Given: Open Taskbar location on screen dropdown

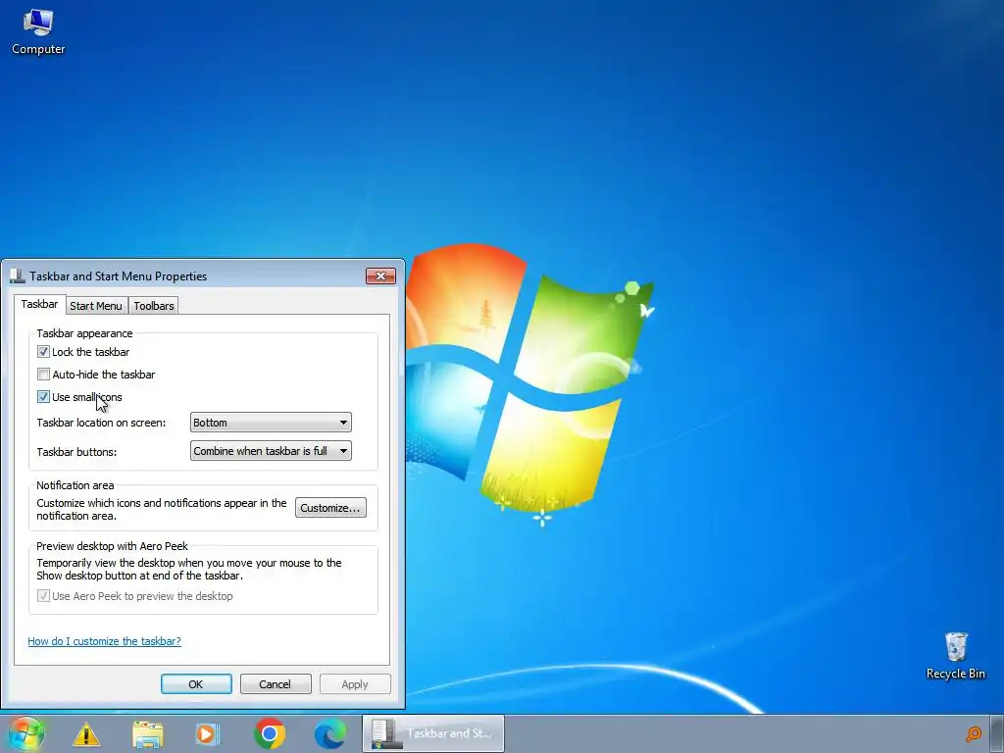Looking at the screenshot, I should 271,422.
